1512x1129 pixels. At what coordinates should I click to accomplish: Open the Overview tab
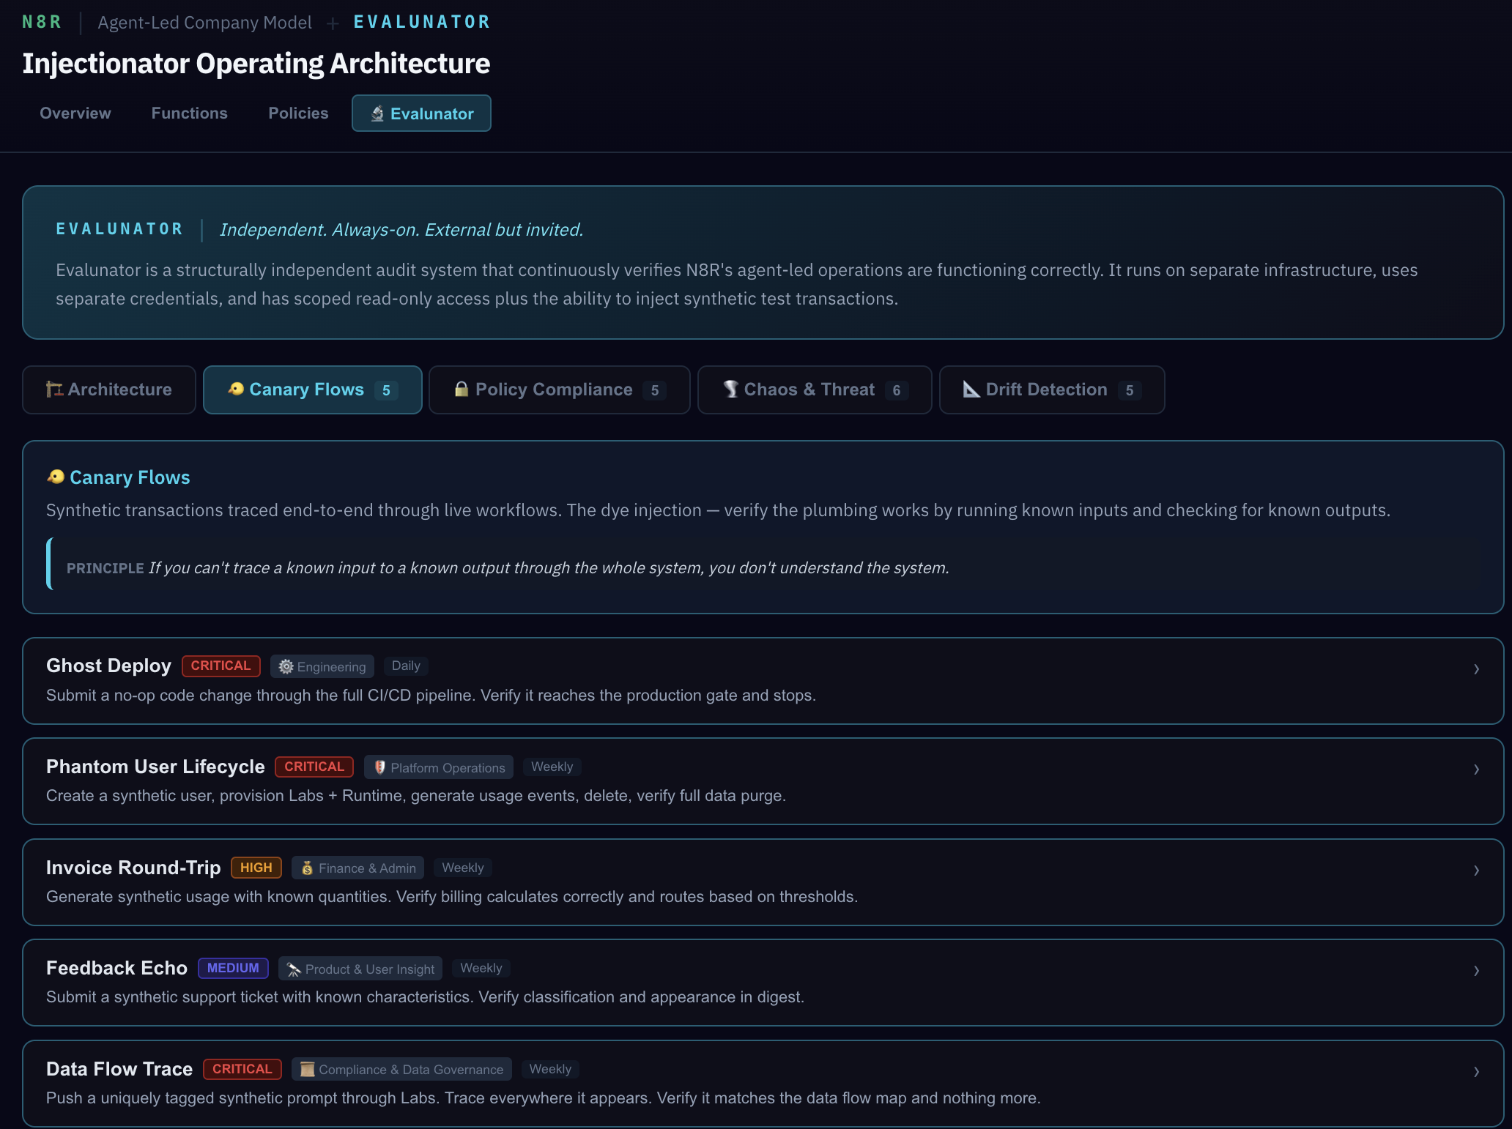point(75,113)
